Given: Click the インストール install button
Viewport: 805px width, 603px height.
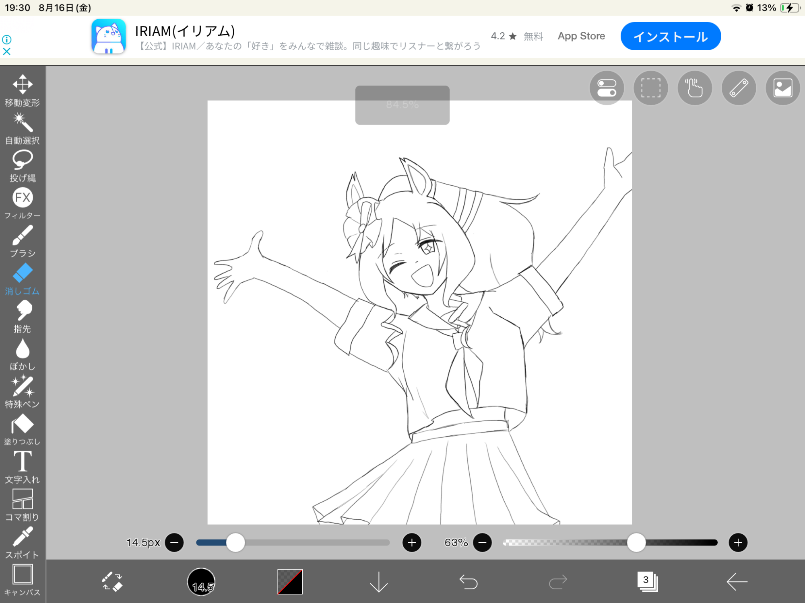Looking at the screenshot, I should pyautogui.click(x=670, y=37).
